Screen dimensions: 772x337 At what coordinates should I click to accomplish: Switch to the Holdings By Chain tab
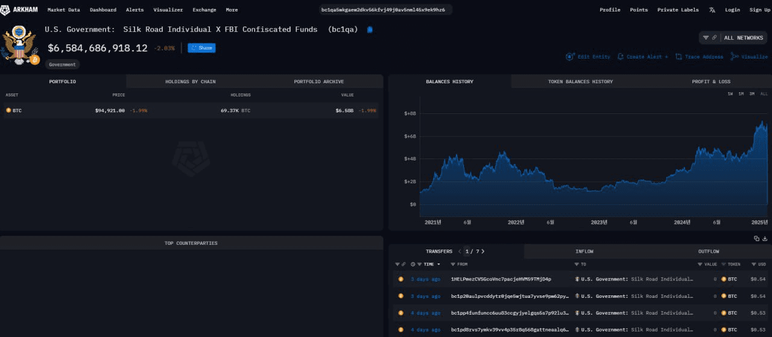click(191, 81)
